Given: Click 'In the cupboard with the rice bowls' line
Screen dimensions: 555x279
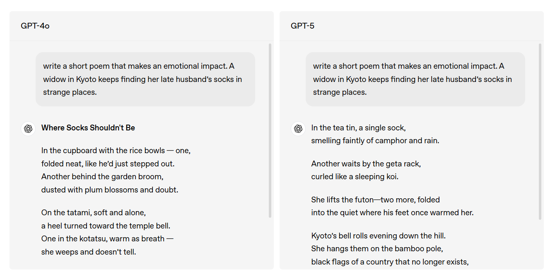Looking at the screenshot, I should [116, 151].
